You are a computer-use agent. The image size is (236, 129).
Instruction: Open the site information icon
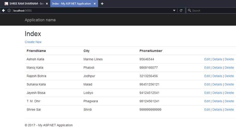point(9,10)
